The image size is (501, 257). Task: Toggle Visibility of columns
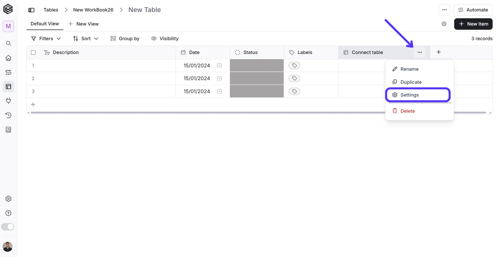(x=165, y=39)
